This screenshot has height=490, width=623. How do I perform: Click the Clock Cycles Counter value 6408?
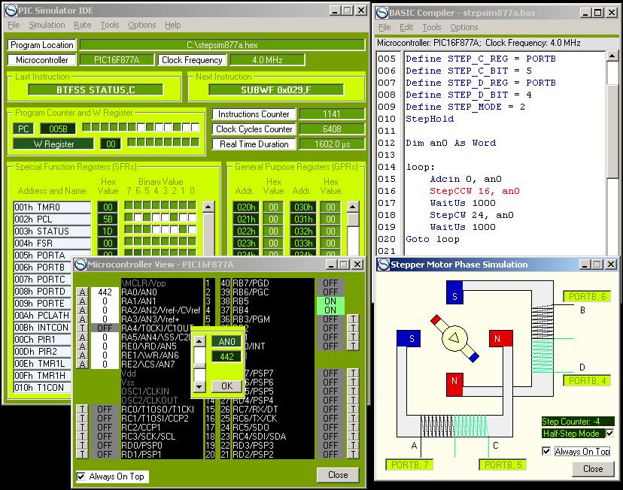[332, 129]
